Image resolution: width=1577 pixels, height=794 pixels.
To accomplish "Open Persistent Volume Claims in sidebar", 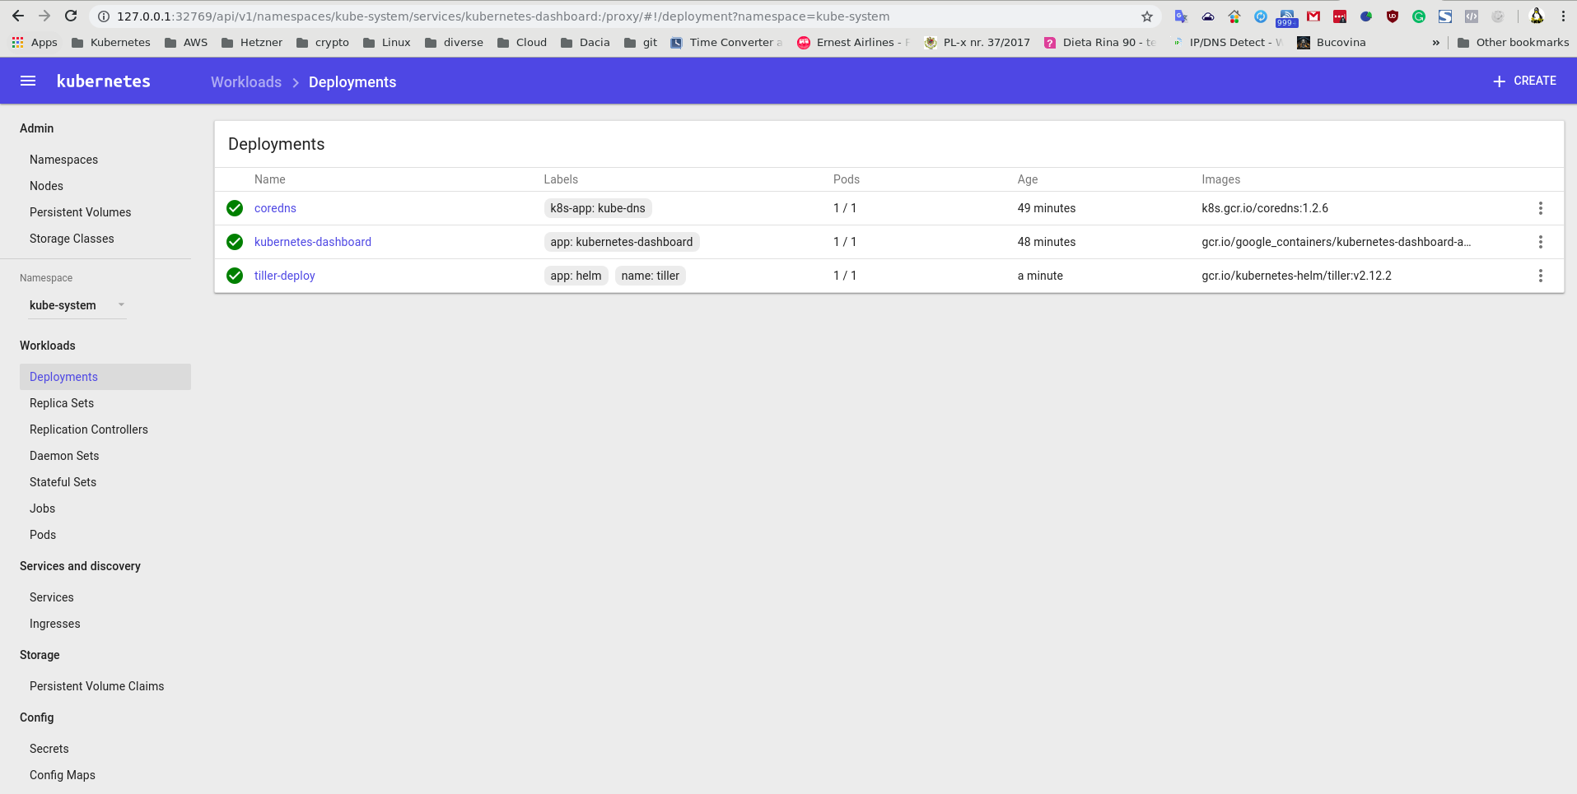I will [96, 686].
